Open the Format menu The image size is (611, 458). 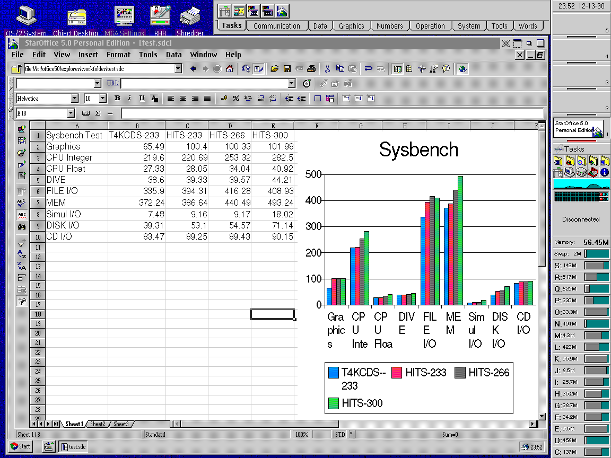tap(118, 55)
